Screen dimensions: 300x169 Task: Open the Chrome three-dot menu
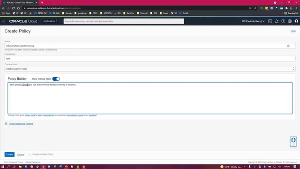(x=297, y=8)
